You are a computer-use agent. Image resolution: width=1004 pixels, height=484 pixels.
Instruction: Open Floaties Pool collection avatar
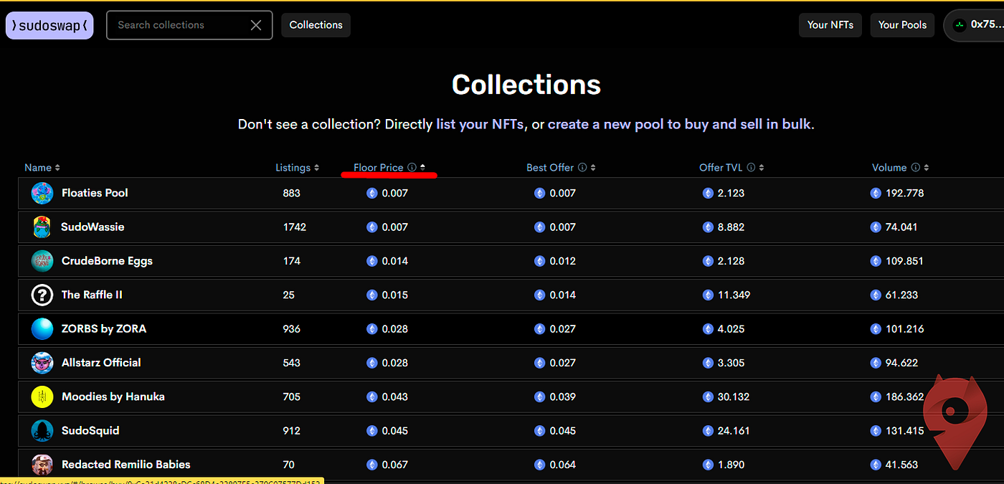tap(42, 193)
